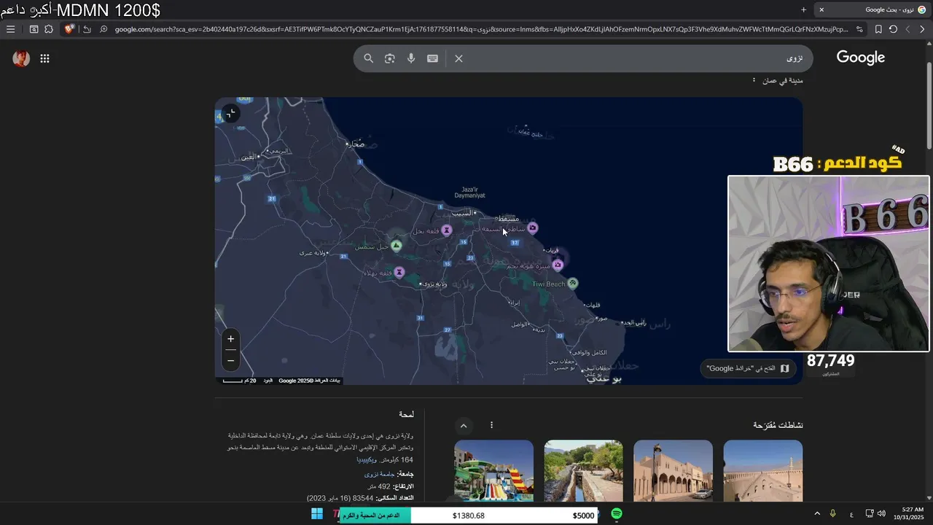Open the water park activity thumbnail
Screen dimensions: 933x525
[x=493, y=470]
